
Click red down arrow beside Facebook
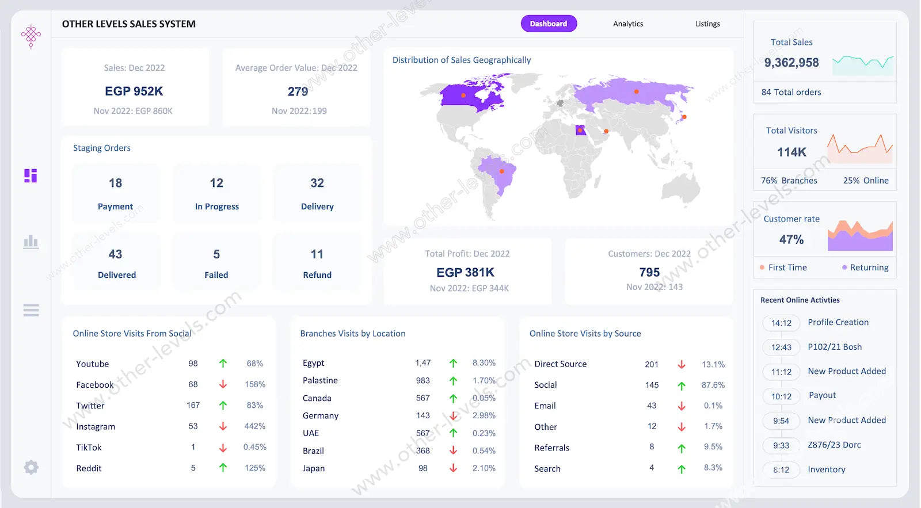coord(223,384)
